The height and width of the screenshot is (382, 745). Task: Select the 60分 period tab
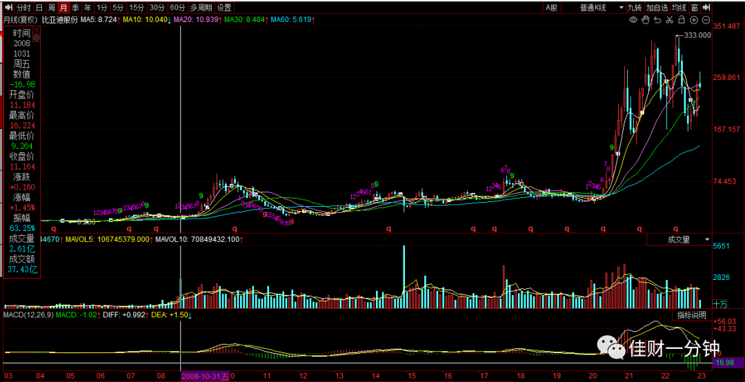click(x=177, y=8)
